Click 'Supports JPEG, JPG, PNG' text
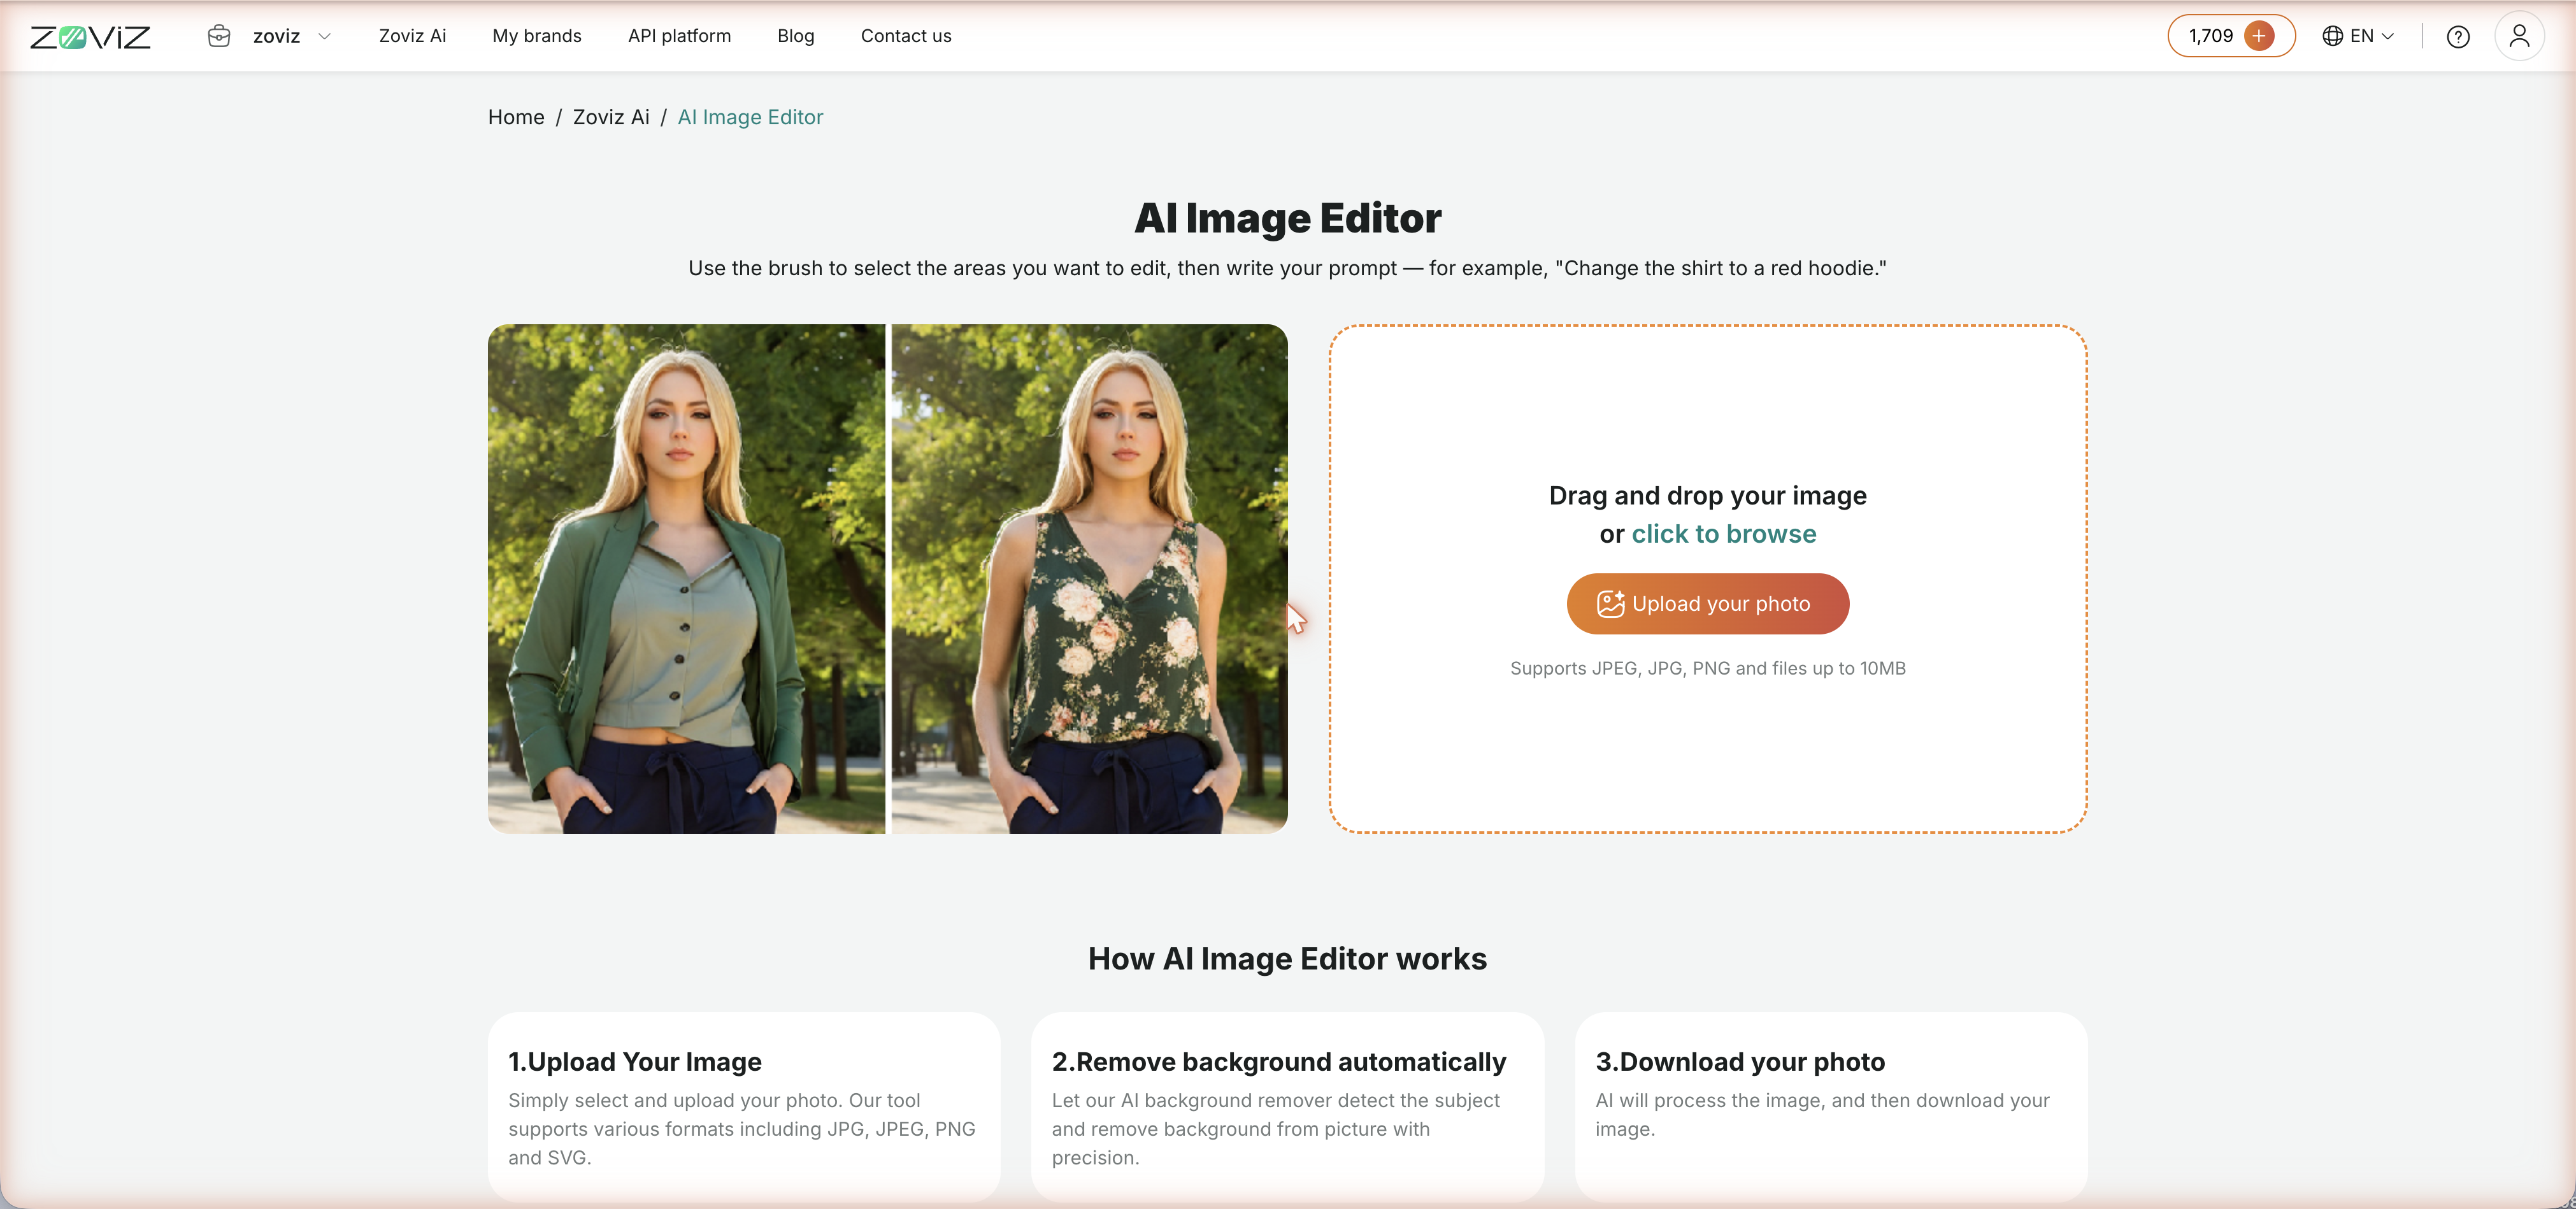The image size is (2576, 1209). coord(1707,668)
